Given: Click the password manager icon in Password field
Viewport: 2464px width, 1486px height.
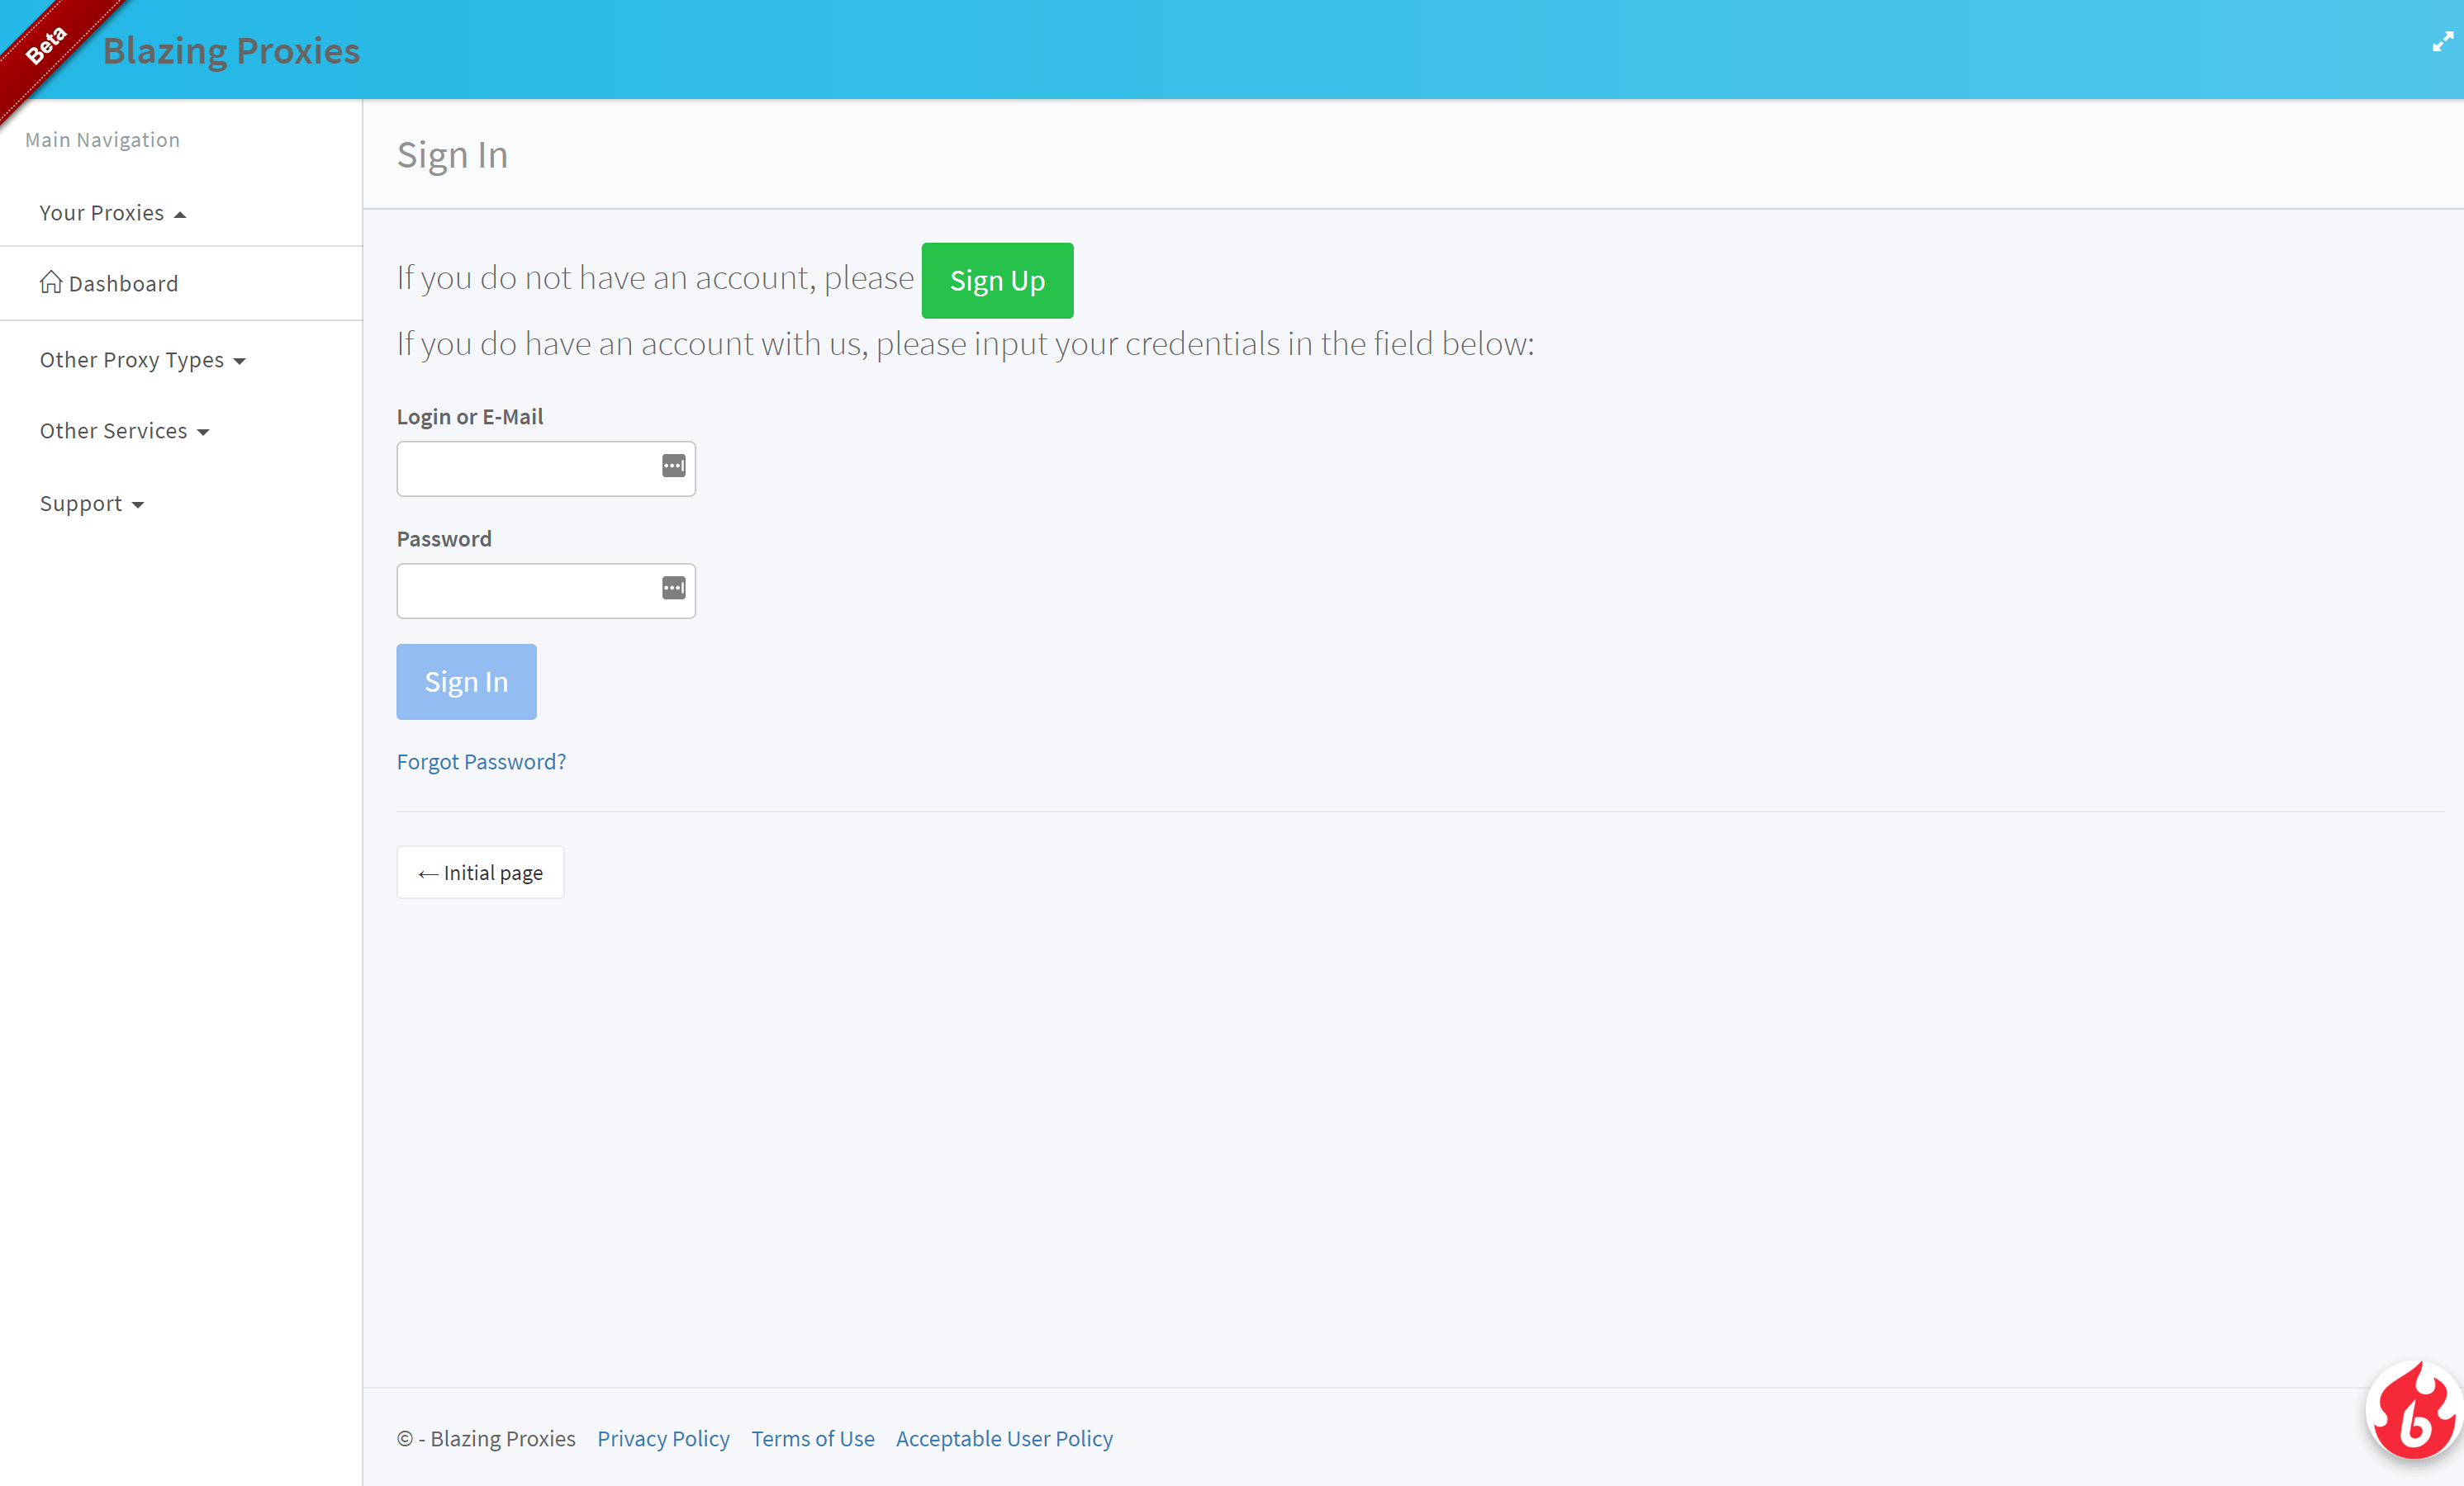Looking at the screenshot, I should tap(674, 588).
